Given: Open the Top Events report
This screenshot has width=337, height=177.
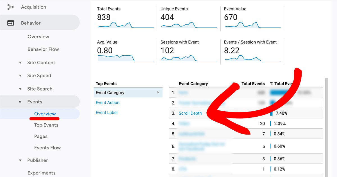Looking at the screenshot, I should [46, 125].
